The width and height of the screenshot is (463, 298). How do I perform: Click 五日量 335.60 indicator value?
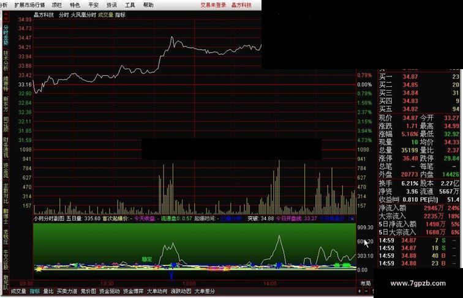pos(83,218)
